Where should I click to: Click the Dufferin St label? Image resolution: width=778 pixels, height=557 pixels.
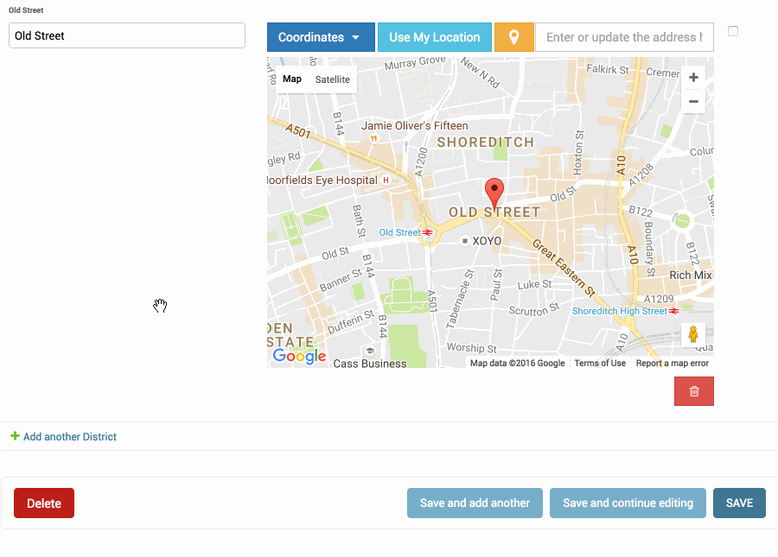[351, 322]
